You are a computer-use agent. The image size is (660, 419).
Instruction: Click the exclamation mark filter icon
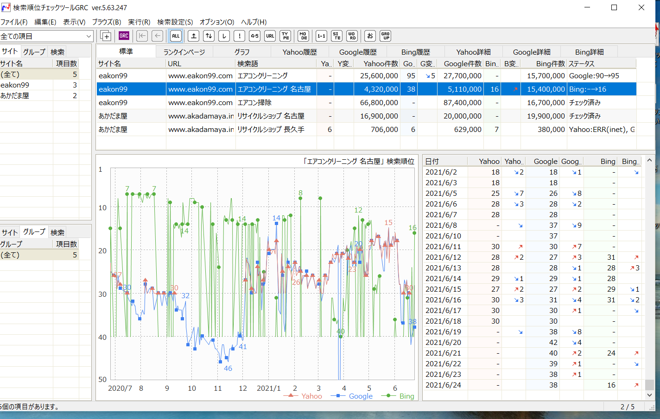[239, 36]
